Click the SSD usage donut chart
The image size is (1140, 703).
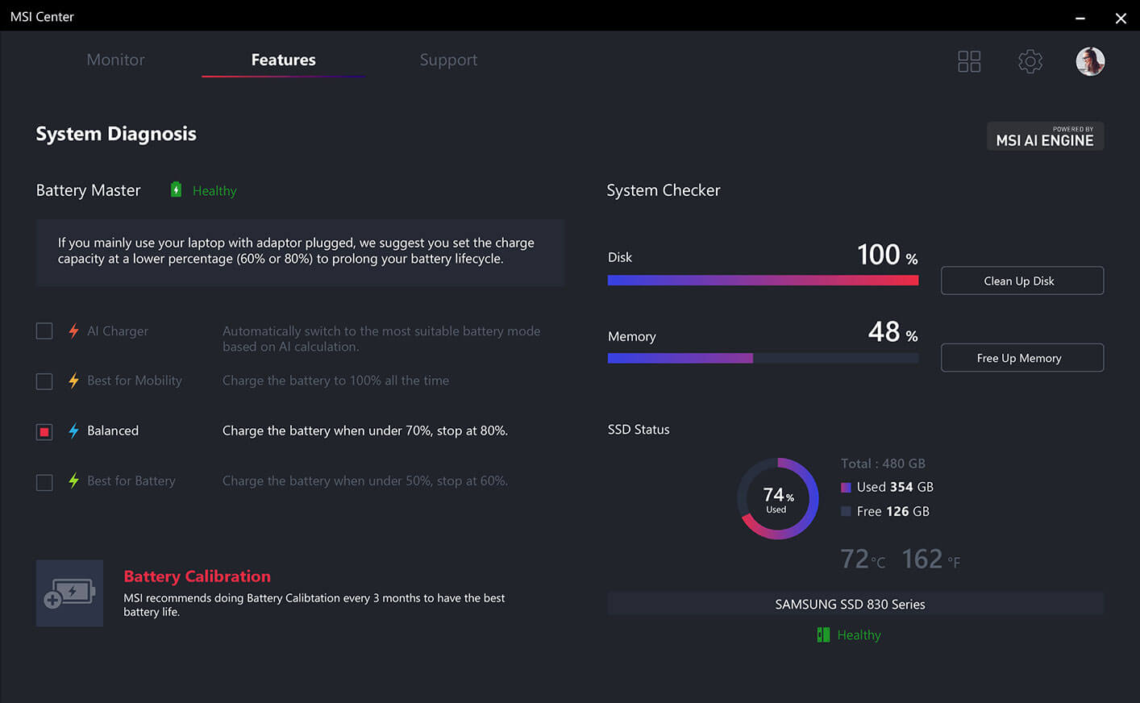pos(778,499)
